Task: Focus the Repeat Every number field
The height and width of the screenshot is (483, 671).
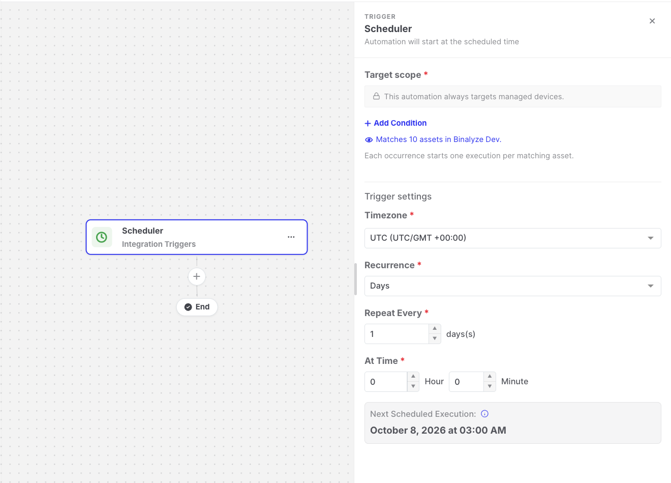Action: pos(397,334)
